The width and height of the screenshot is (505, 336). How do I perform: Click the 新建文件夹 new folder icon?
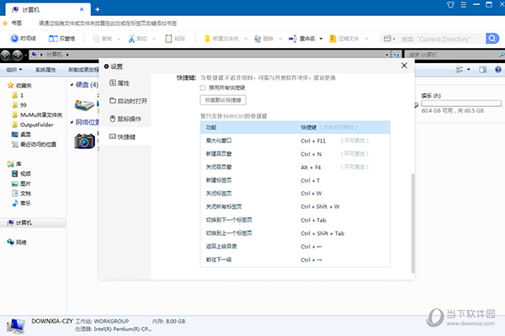207,39
